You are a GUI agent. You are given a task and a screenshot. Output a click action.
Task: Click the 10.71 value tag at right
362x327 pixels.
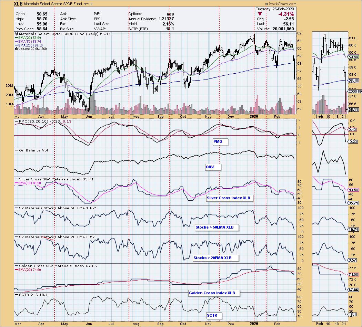(x=353, y=230)
